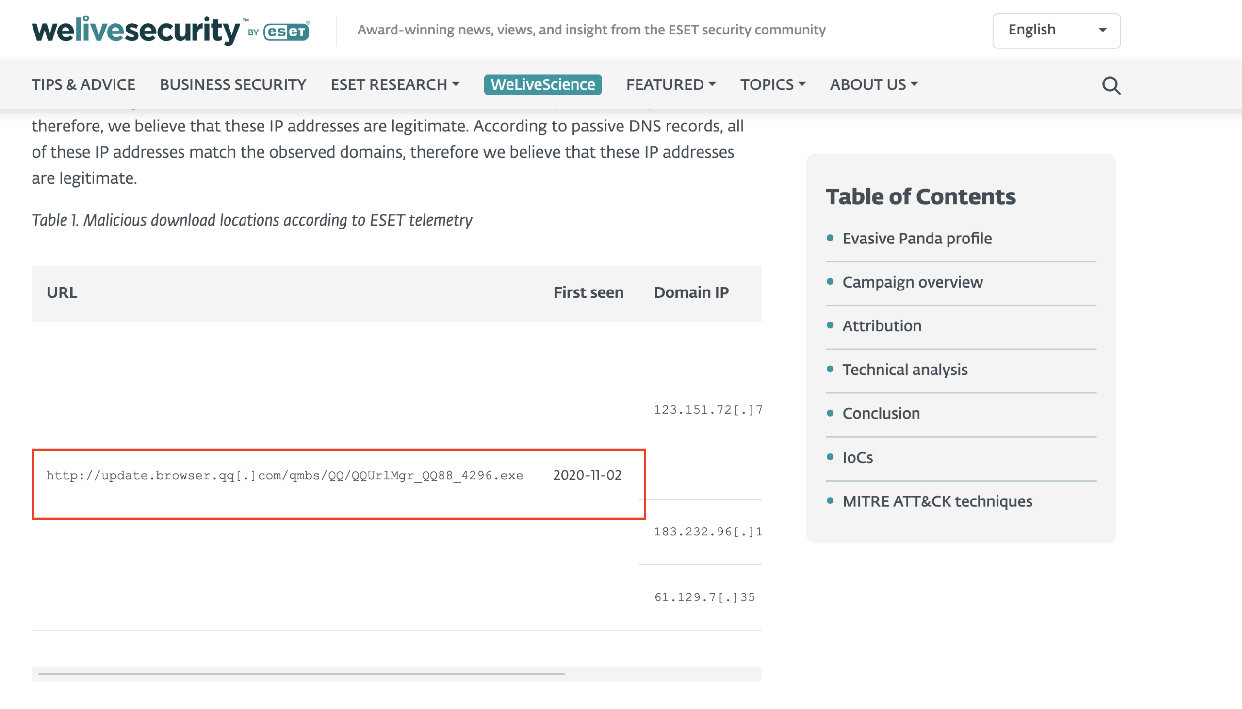Viewport: 1242px width, 709px height.
Task: Expand the TOPICS menu
Action: tap(772, 85)
